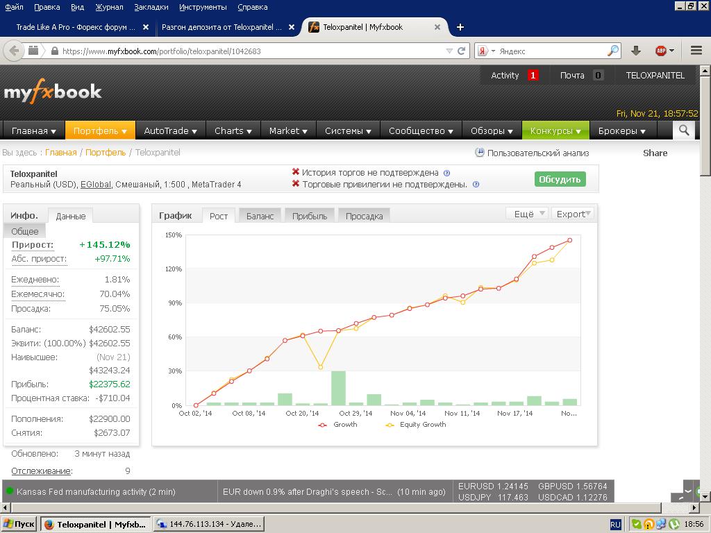Click the Adblock Plus ABP icon

pyautogui.click(x=661, y=51)
